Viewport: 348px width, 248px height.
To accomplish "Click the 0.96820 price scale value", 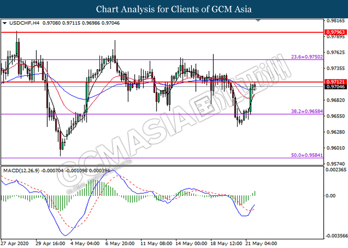I will point(336,100).
